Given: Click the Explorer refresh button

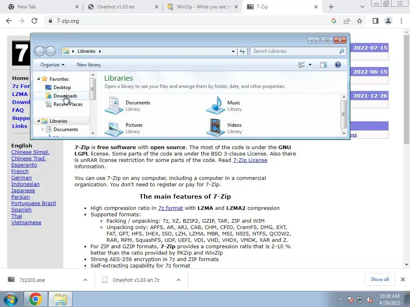Looking at the screenshot, I should point(242,51).
